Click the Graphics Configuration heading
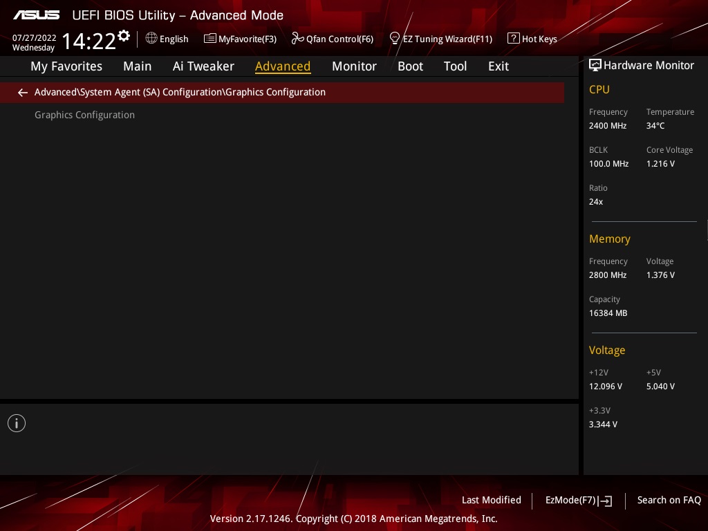The height and width of the screenshot is (531, 708). pos(84,115)
